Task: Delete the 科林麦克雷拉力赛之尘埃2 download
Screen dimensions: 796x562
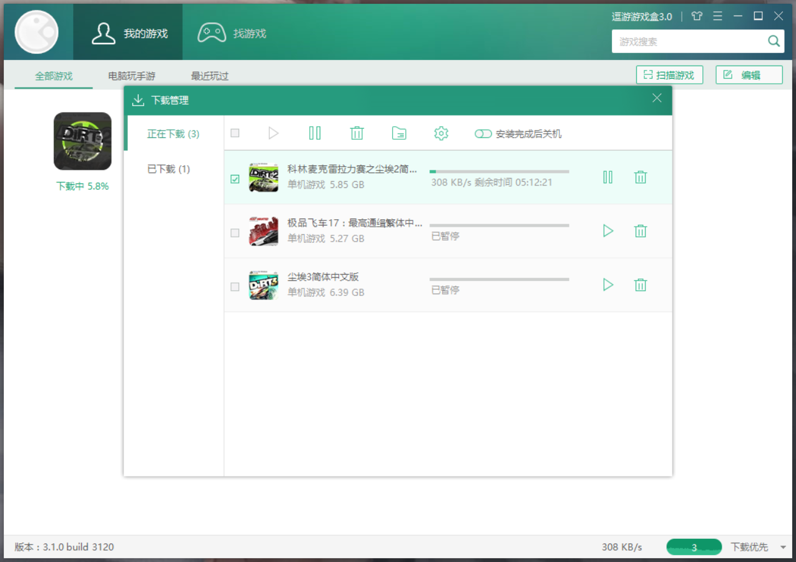Action: [640, 177]
